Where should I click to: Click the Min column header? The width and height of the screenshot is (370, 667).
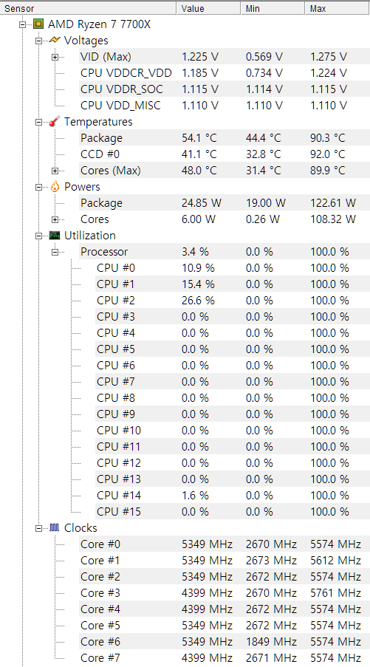click(x=273, y=8)
